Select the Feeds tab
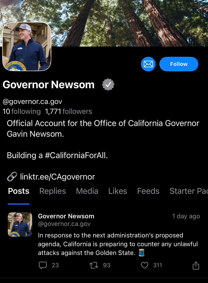The height and width of the screenshot is (283, 208). tap(148, 191)
